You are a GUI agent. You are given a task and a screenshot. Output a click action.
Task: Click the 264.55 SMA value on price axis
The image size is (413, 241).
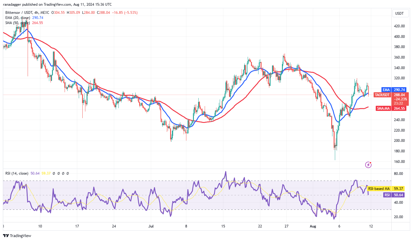(399, 108)
